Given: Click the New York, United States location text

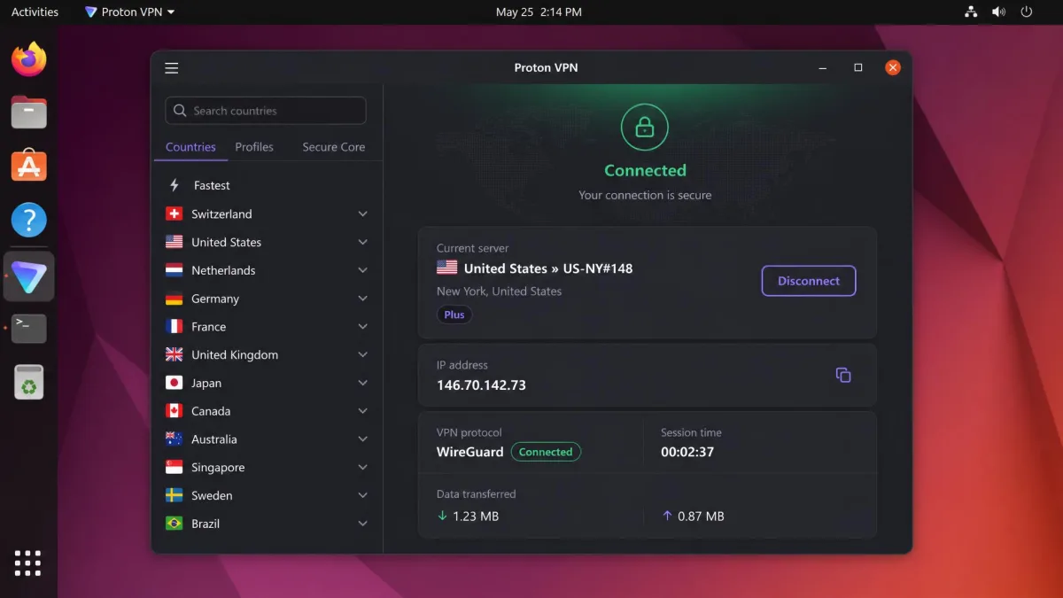Looking at the screenshot, I should [499, 291].
